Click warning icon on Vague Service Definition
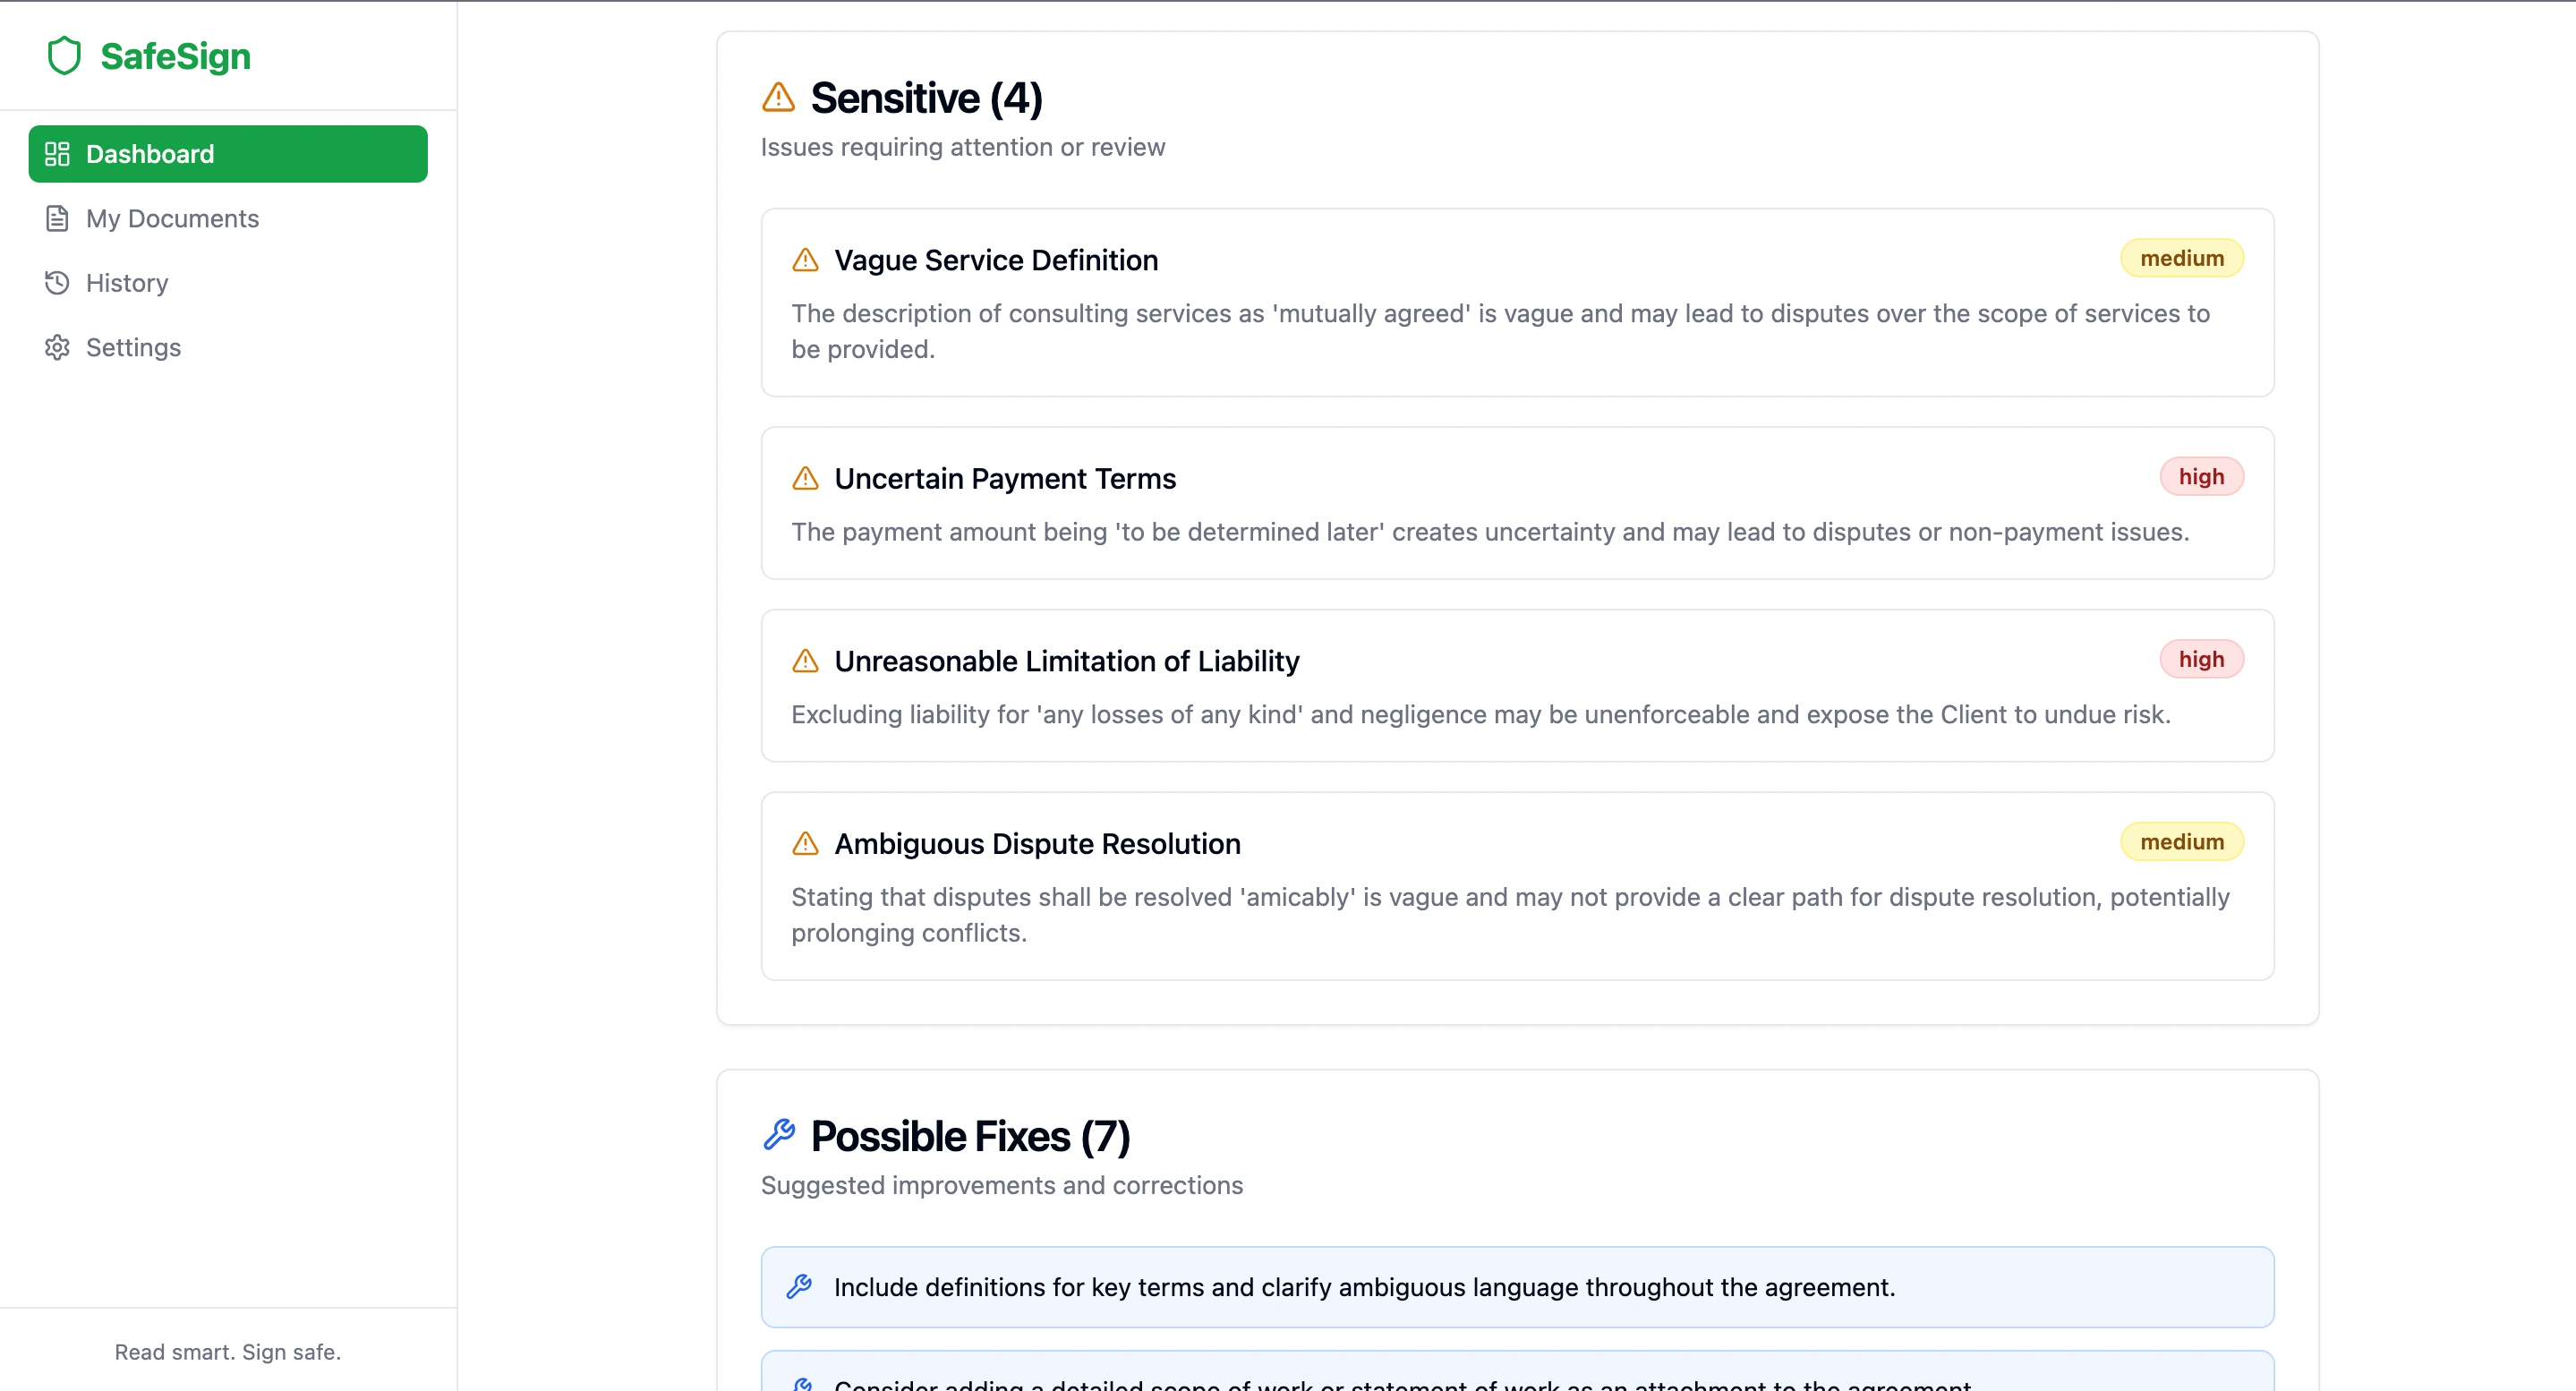The image size is (2576, 1391). click(805, 260)
